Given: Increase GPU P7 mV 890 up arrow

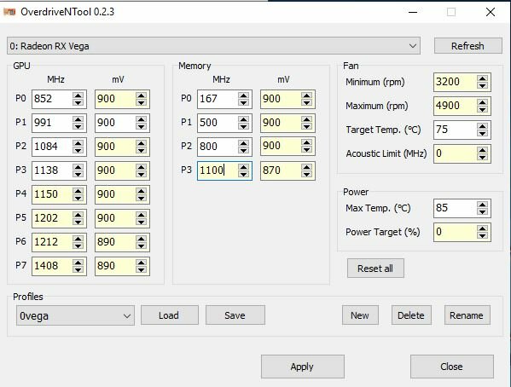Looking at the screenshot, I should tap(142, 262).
